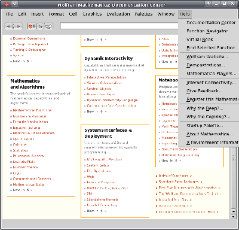Close the open Help menu
Screen dimensions: 239x230
click(185, 14)
